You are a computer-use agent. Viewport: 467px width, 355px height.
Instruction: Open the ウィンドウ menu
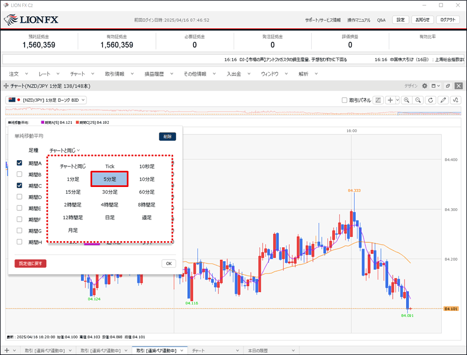pos(274,74)
